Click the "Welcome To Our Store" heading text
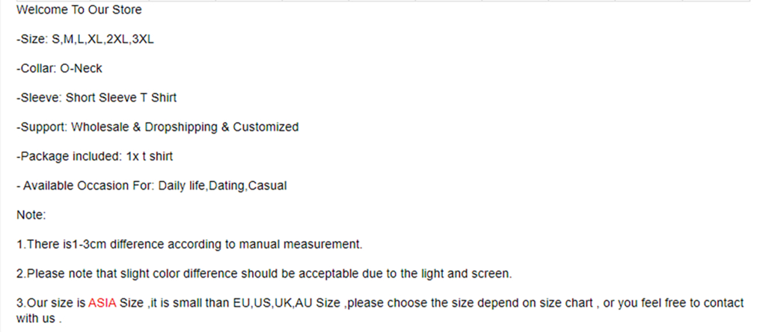 click(x=79, y=10)
